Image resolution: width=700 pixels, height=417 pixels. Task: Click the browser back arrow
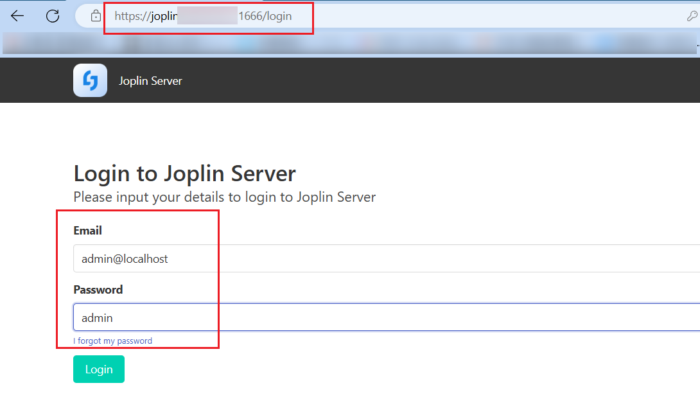pos(17,16)
